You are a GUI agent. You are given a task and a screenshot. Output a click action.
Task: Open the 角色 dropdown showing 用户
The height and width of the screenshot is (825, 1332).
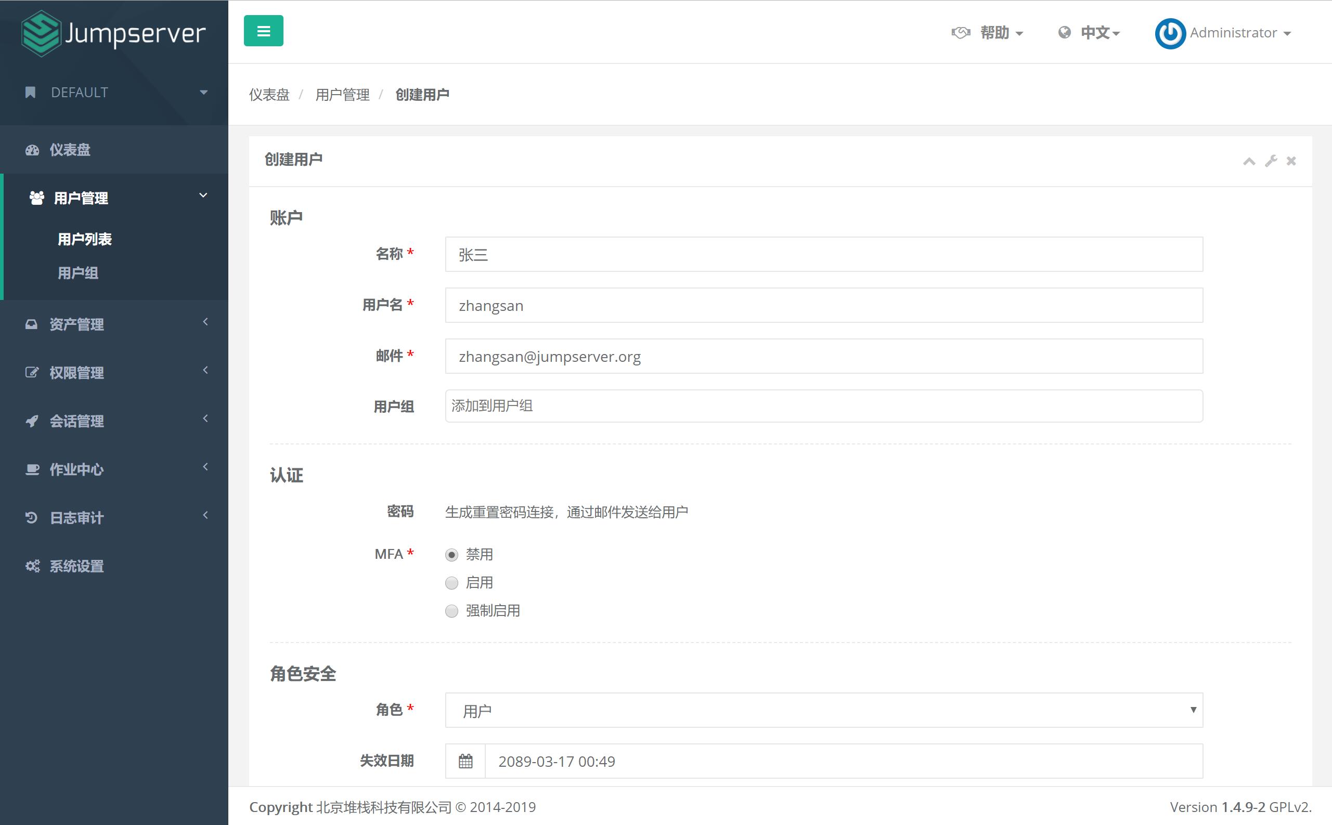tap(824, 711)
